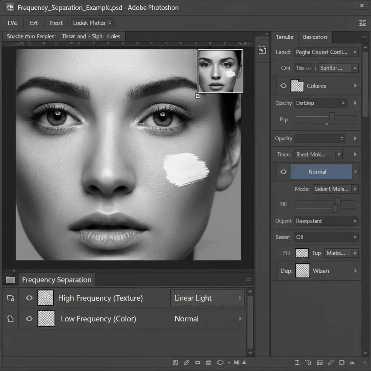Screen dimensions: 371x371
Task: Switch to the Besicaton tab
Action: [x=315, y=37]
